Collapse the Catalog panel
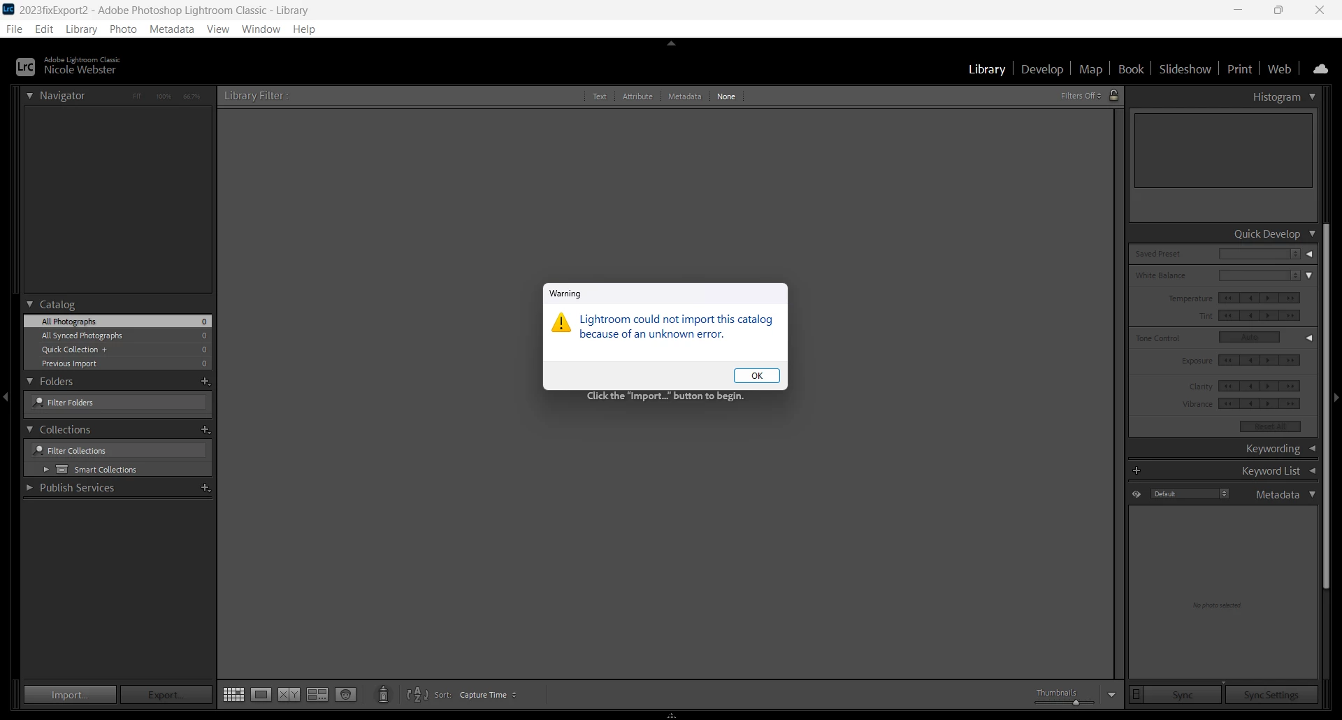 30,305
